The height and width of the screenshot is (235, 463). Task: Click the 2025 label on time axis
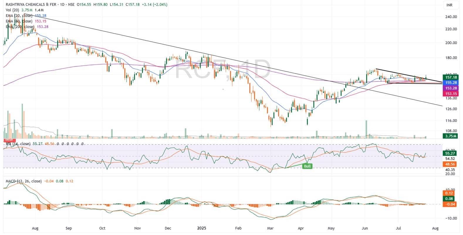point(202,228)
